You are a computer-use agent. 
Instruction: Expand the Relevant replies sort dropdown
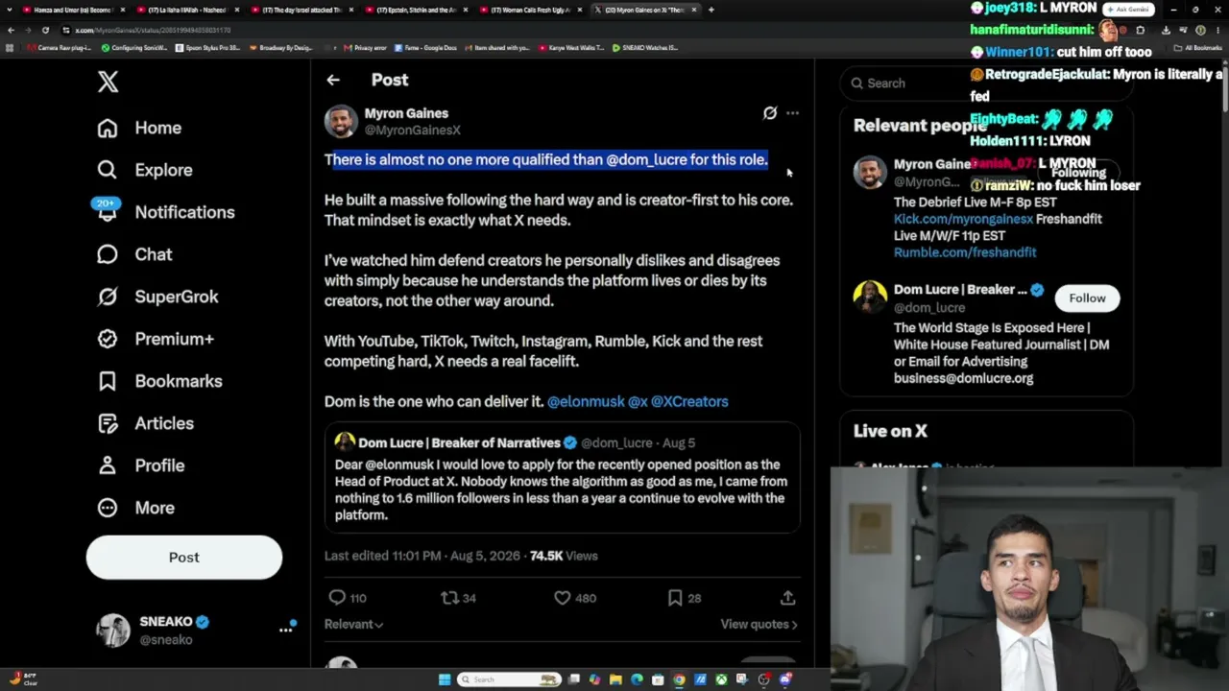(x=353, y=624)
